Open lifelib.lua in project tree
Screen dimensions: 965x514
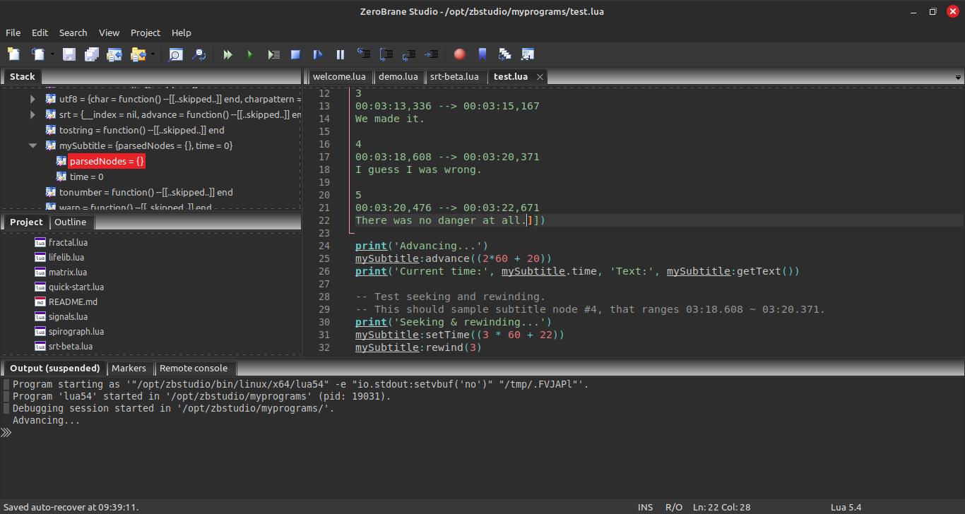pos(66,257)
